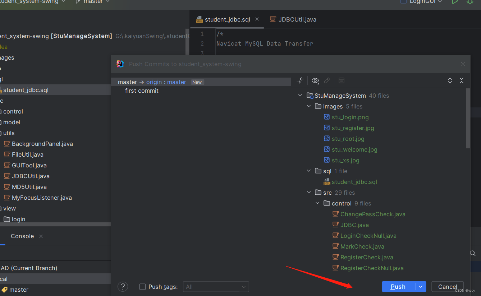Collapse the src folder in commit tree
Image resolution: width=481 pixels, height=296 pixels.
pyautogui.click(x=309, y=193)
